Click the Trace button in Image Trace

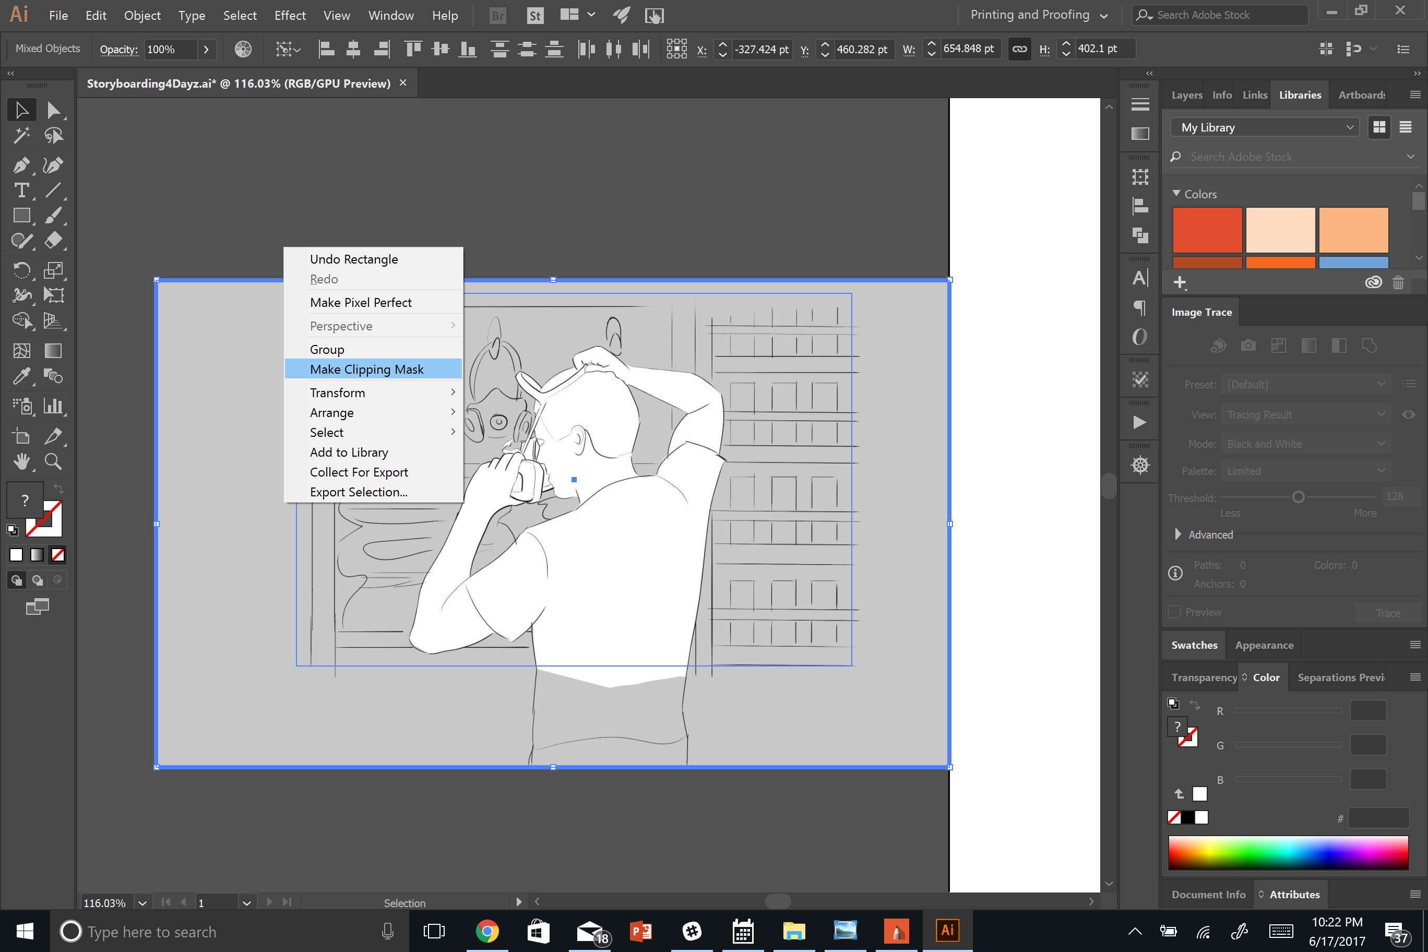(1388, 611)
